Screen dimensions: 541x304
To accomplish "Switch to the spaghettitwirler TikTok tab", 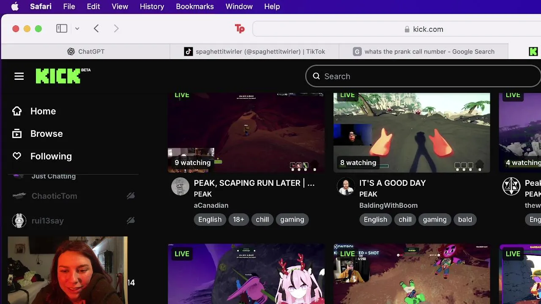I will 254,52.
